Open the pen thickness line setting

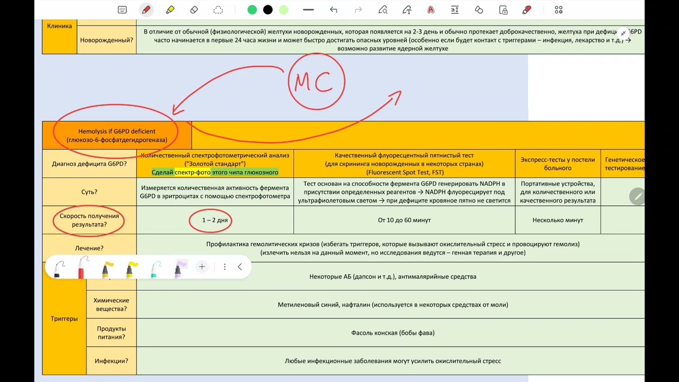(308, 10)
